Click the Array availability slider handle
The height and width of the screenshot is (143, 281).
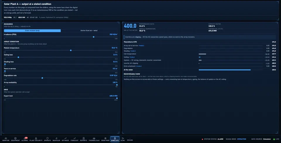click(117, 85)
